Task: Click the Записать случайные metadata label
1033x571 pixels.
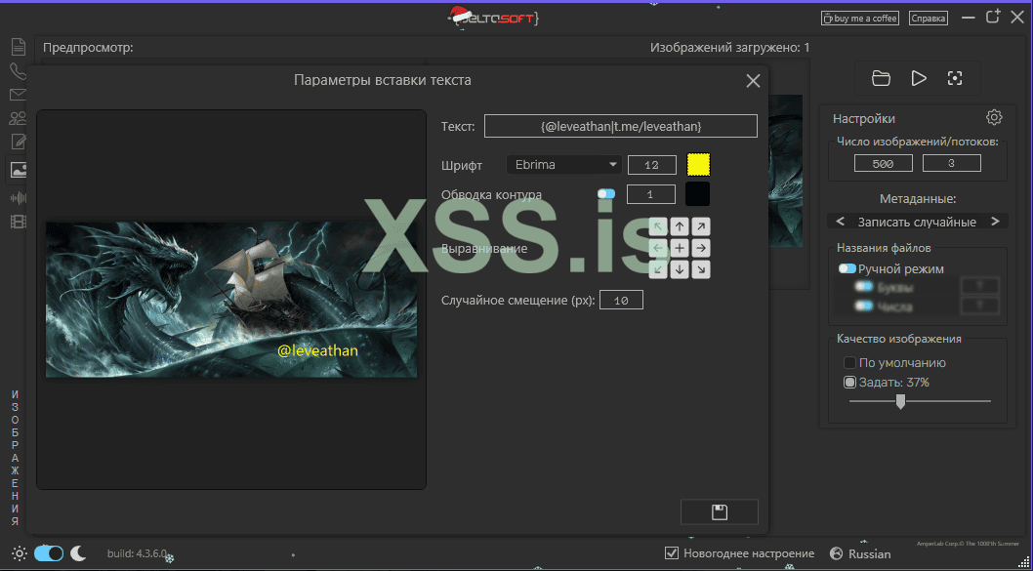Action: [917, 222]
